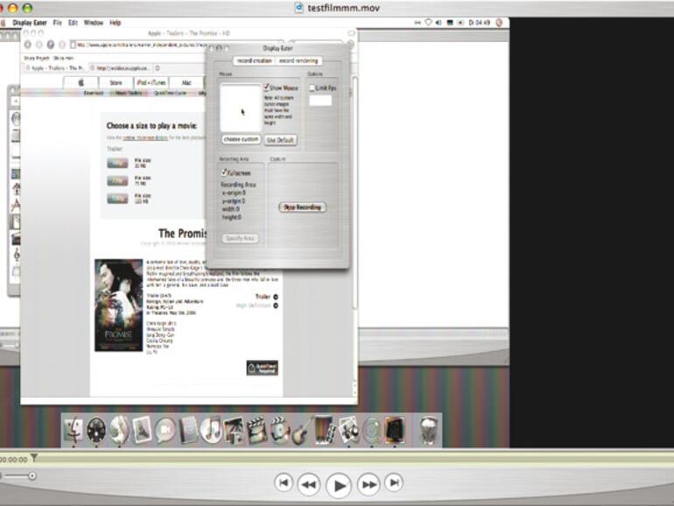Click the choose custom button
Image resolution: width=674 pixels, height=506 pixels.
(241, 139)
